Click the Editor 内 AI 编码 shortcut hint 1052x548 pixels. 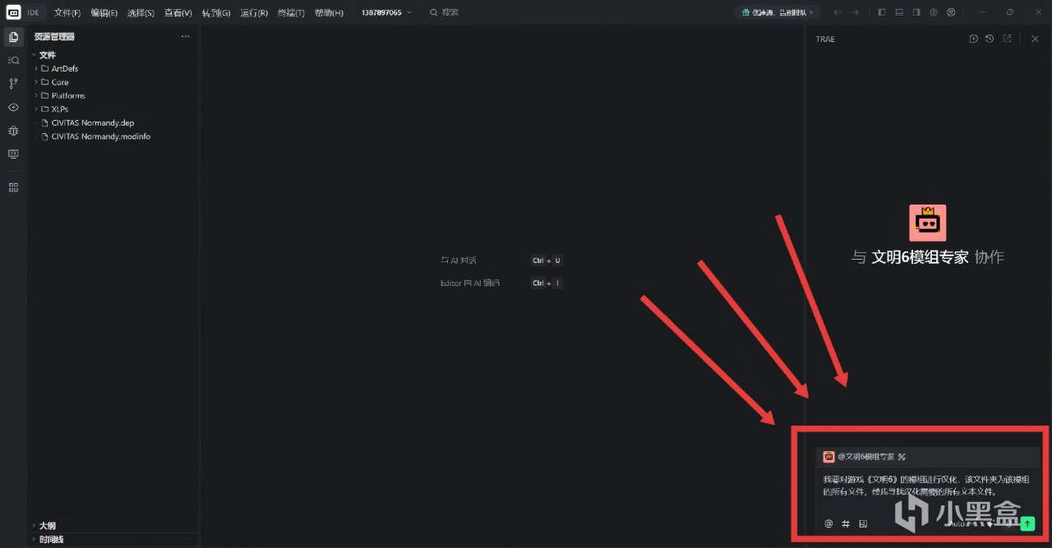tap(470, 283)
